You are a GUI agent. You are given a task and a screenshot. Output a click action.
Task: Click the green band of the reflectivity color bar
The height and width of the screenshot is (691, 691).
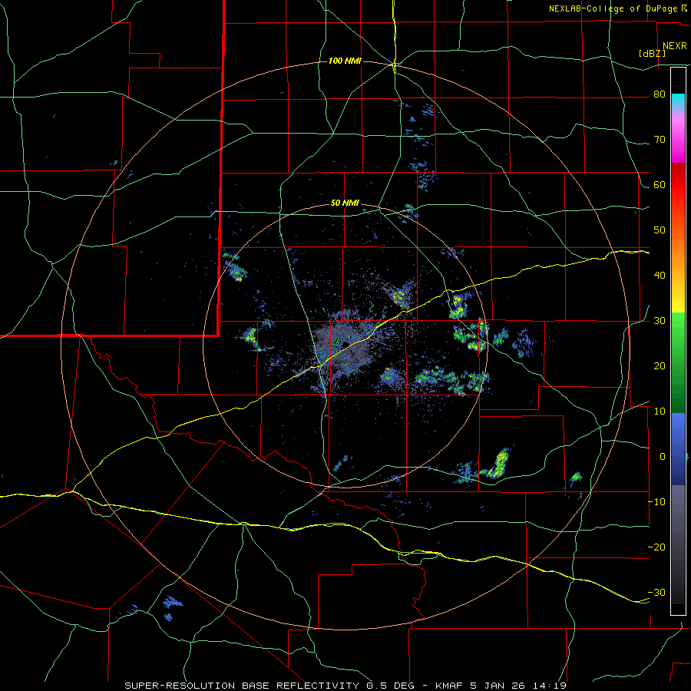(x=678, y=362)
